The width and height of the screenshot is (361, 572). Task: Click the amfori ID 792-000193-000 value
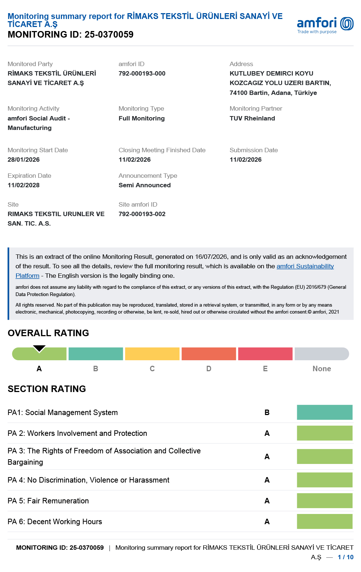tap(142, 73)
